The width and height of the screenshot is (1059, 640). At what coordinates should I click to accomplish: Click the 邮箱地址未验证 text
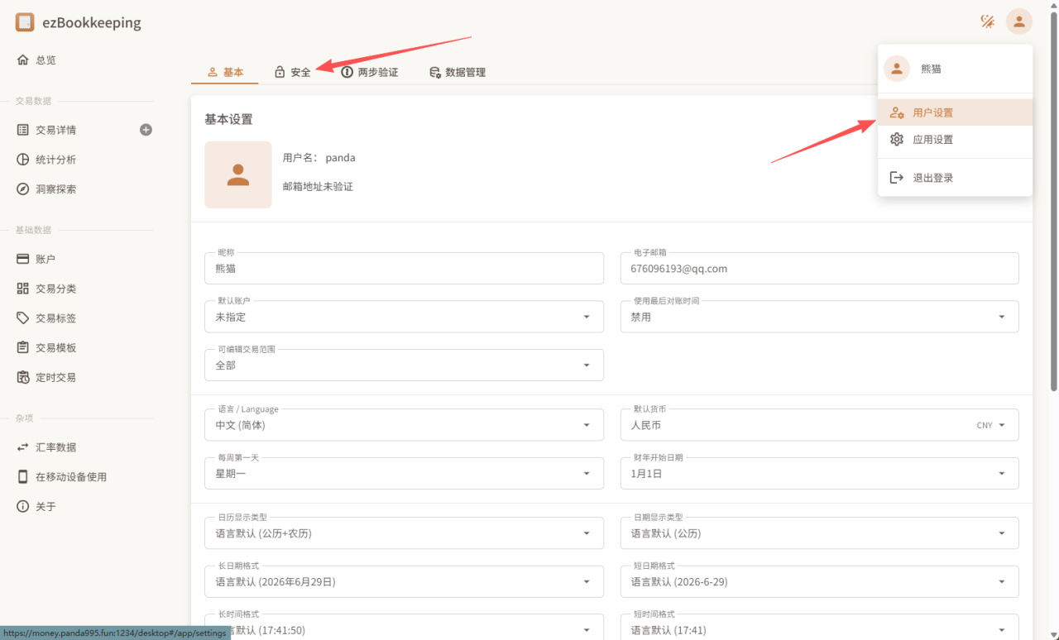point(318,187)
